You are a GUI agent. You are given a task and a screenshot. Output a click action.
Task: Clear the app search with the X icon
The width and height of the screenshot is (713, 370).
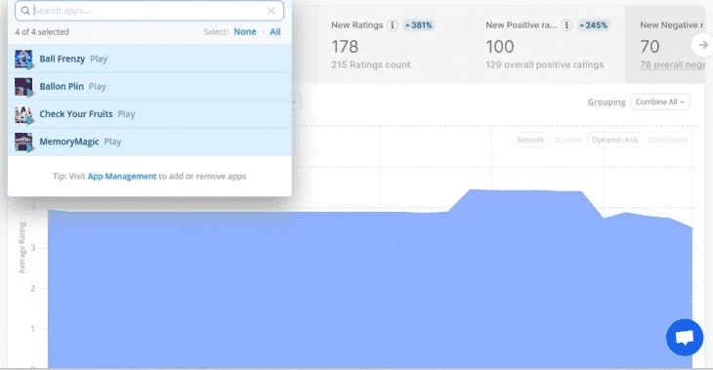click(271, 11)
